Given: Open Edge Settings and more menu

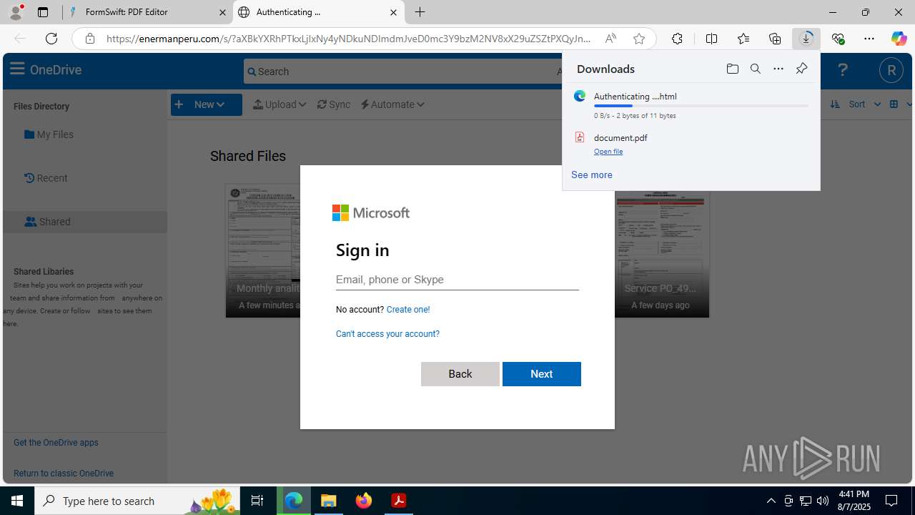Looking at the screenshot, I should coord(869,39).
